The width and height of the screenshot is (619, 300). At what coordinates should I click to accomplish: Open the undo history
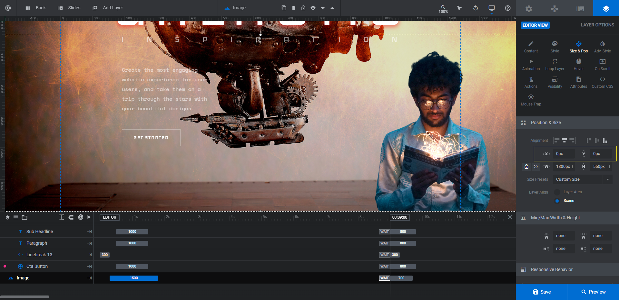pyautogui.click(x=476, y=8)
